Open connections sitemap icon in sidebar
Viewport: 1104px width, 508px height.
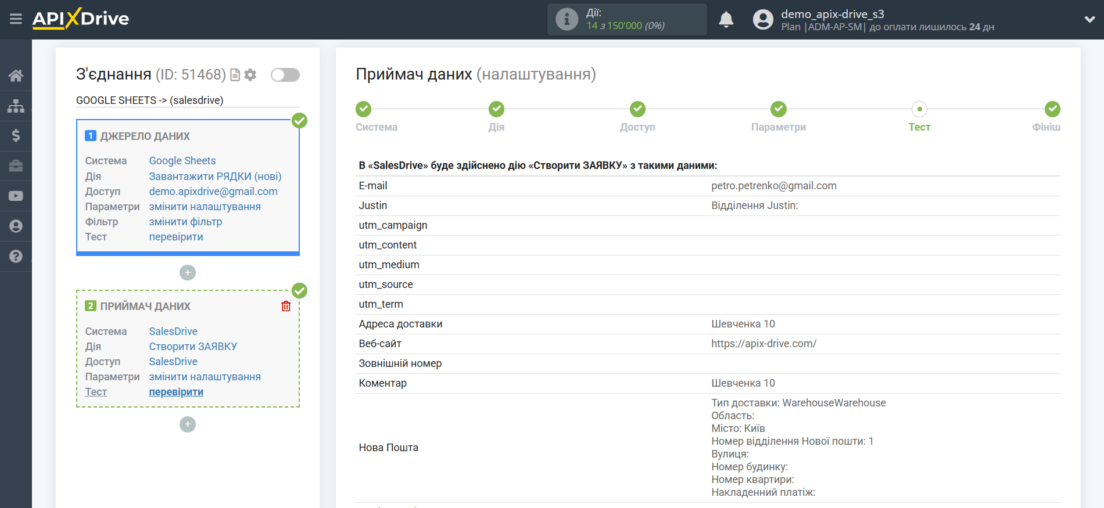pos(16,106)
